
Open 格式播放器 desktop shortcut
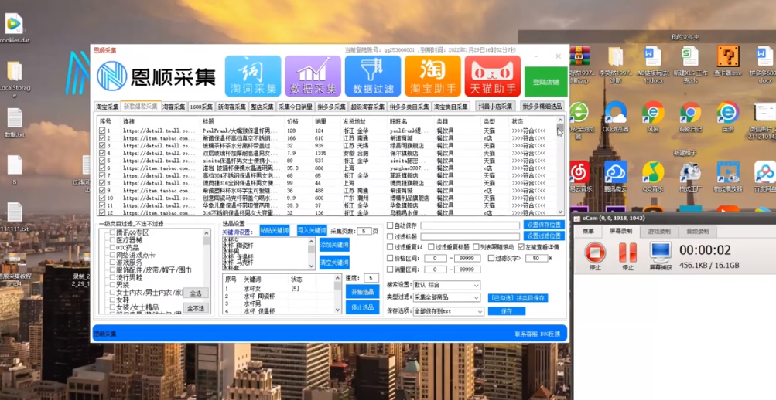[727, 176]
